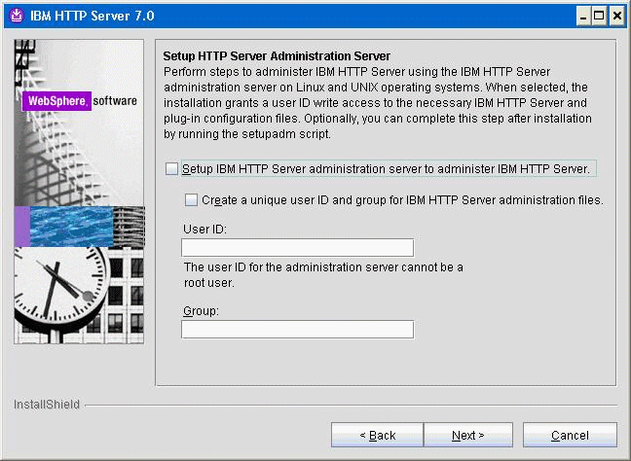The width and height of the screenshot is (631, 461).
Task: Click the IBM HTTP Server 7.0 title text
Action: click(93, 16)
